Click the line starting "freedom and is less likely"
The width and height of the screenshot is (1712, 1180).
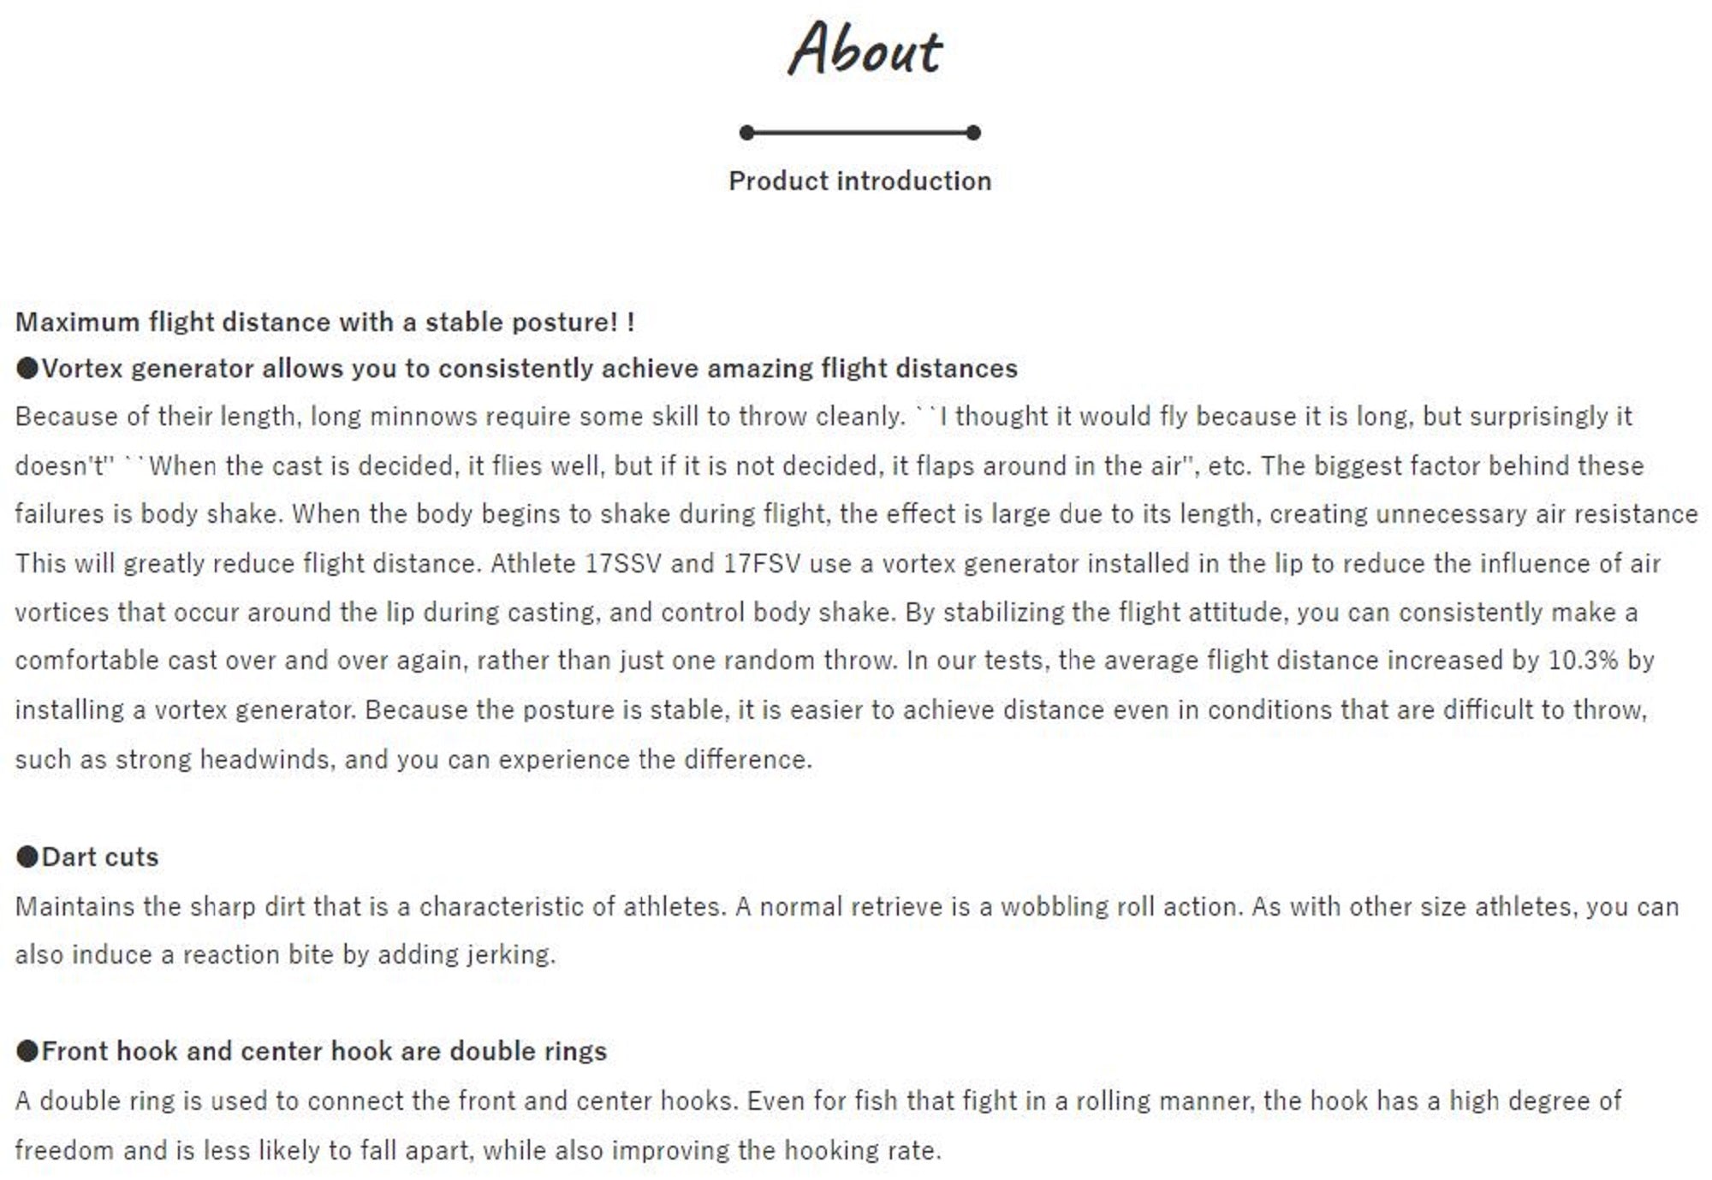click(x=478, y=1150)
